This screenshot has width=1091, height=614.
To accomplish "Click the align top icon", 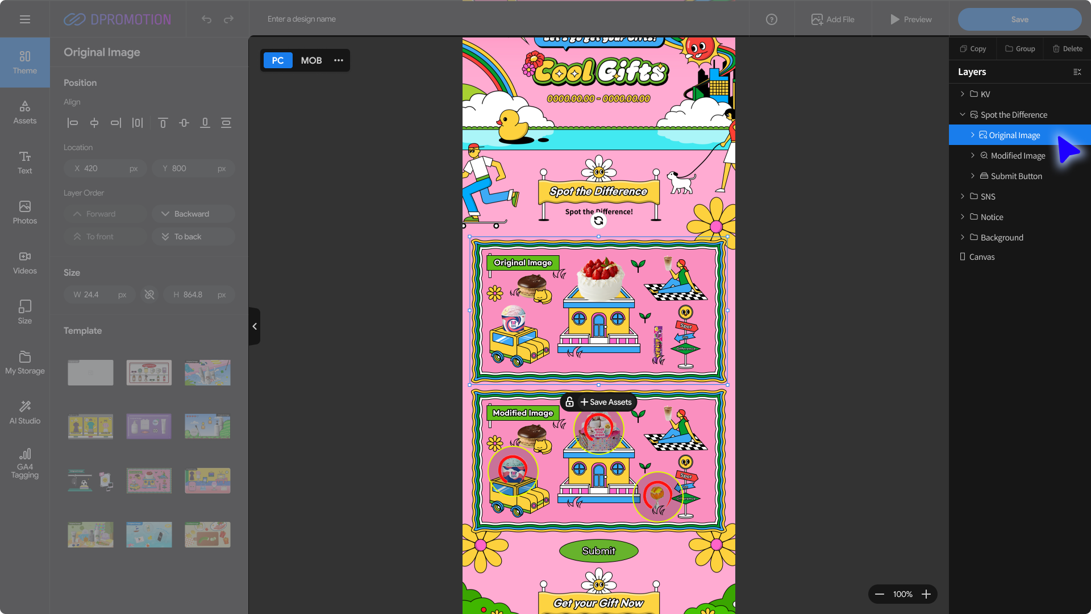I will pyautogui.click(x=163, y=123).
